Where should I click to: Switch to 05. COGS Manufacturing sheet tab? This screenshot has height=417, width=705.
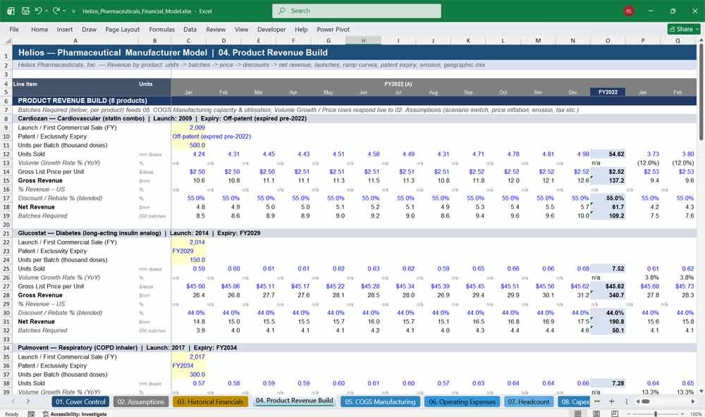381,402
